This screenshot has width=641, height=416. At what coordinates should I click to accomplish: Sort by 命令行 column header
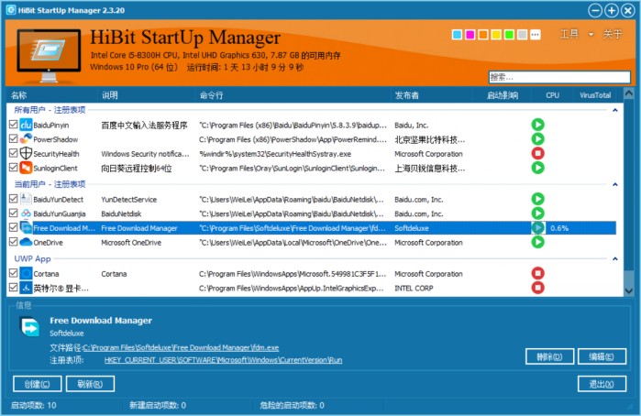tap(293, 95)
